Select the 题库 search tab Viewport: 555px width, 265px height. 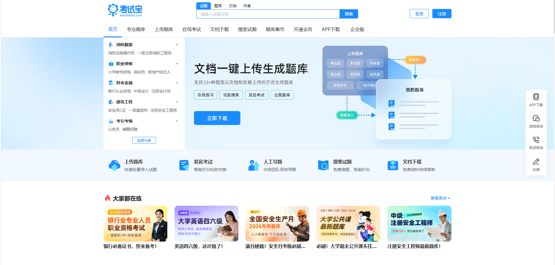pos(218,6)
